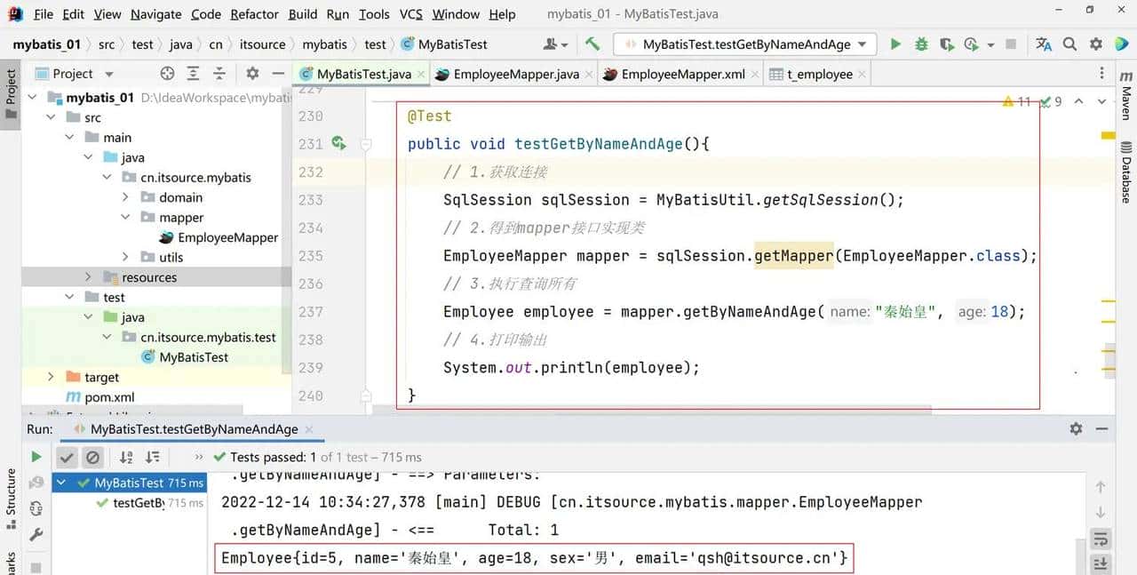Image resolution: width=1137 pixels, height=575 pixels.
Task: Open the Refactor menu
Action: (x=254, y=14)
